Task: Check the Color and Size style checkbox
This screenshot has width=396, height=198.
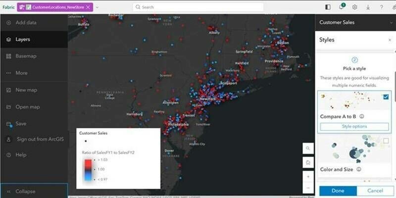Action: [x=386, y=141]
